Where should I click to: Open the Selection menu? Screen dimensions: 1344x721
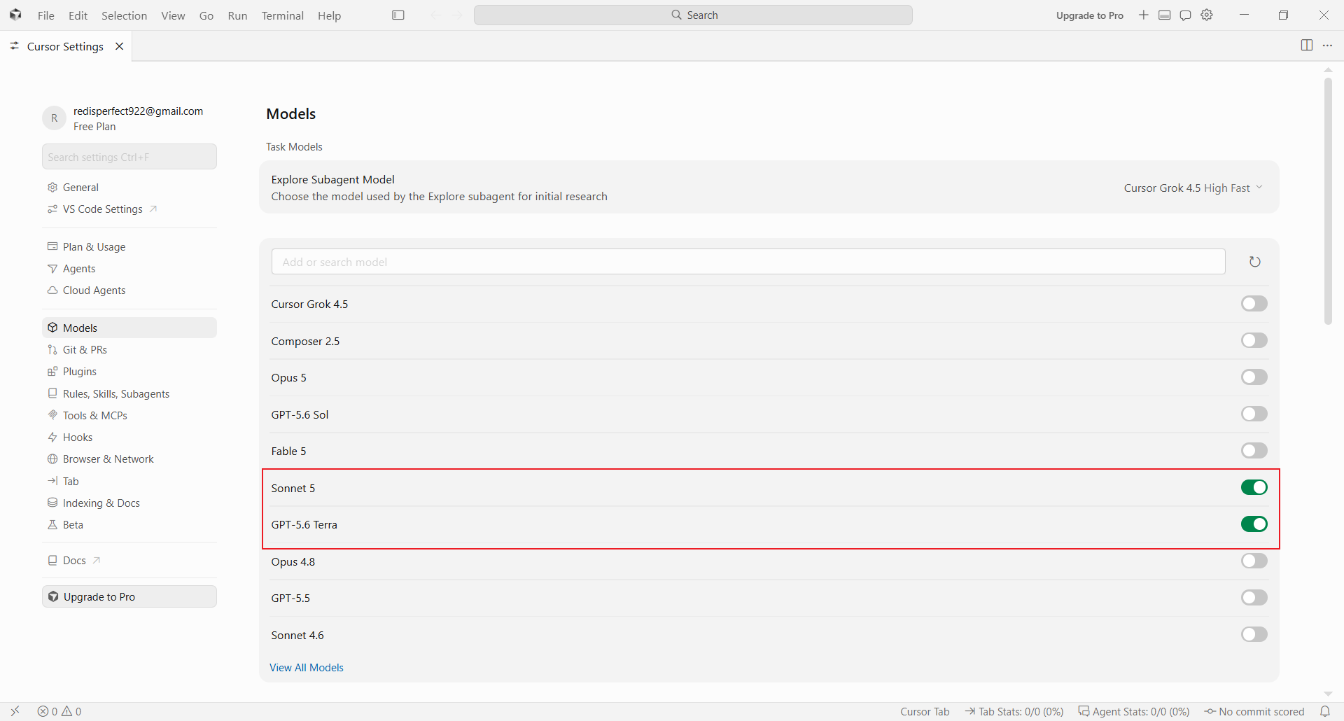point(125,15)
